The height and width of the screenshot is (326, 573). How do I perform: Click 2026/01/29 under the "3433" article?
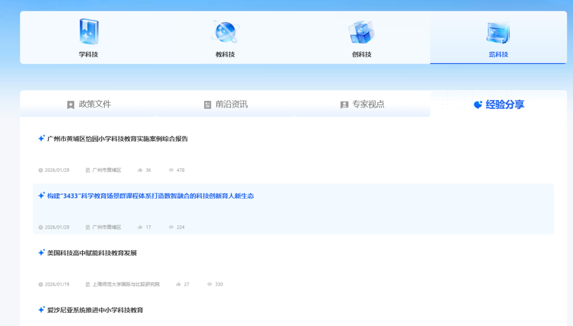pos(57,227)
